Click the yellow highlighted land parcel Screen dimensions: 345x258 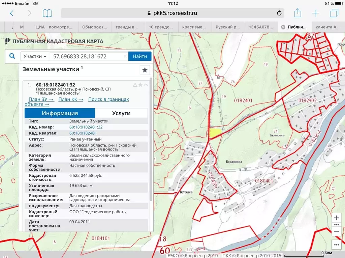click(215, 133)
